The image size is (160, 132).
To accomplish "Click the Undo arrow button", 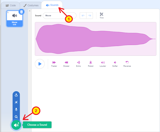I will pyautogui.click(x=83, y=15).
